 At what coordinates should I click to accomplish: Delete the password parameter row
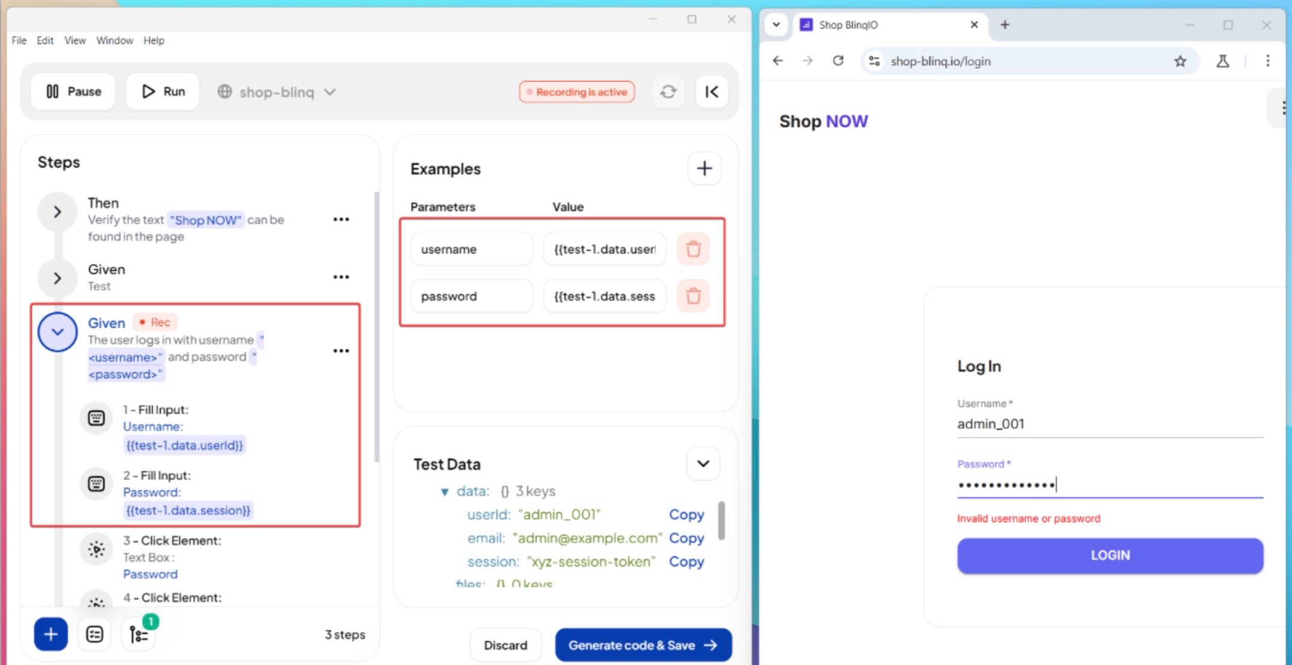point(693,296)
